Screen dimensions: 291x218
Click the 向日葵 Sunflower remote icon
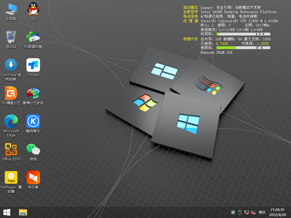pyautogui.click(x=33, y=180)
